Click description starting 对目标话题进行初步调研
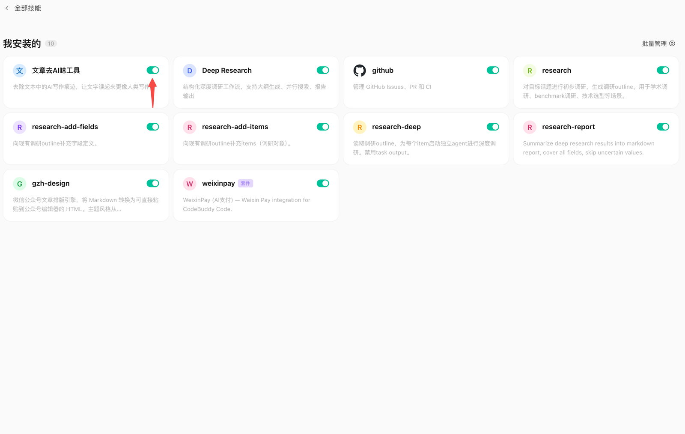 point(595,91)
